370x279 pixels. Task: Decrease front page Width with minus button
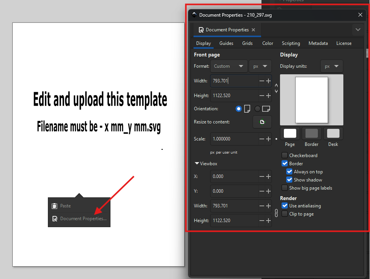pos(262,81)
